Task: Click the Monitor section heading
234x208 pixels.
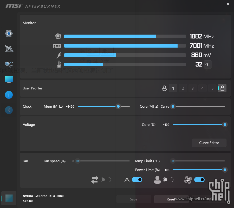Action: click(x=29, y=23)
